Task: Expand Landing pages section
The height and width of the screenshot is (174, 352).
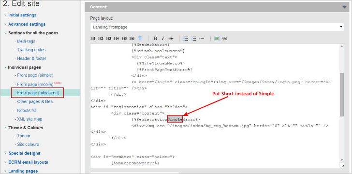Action: click(x=5, y=171)
